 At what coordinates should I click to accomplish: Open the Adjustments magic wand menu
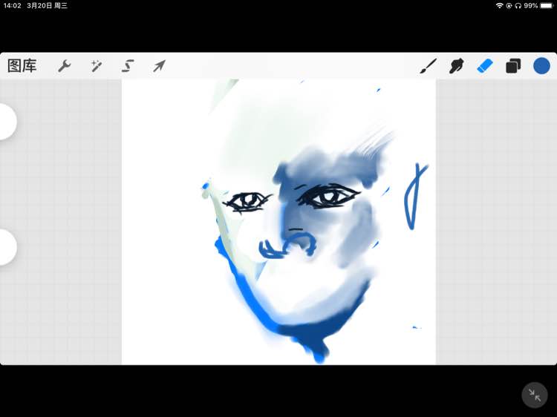97,66
